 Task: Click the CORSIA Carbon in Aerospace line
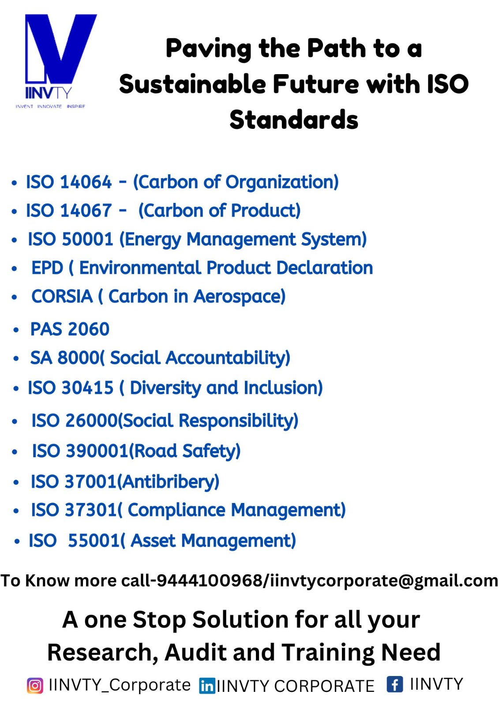[x=158, y=297]
